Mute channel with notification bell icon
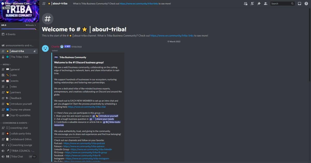The width and height of the screenshot is (311, 163). [x=252, y=4]
